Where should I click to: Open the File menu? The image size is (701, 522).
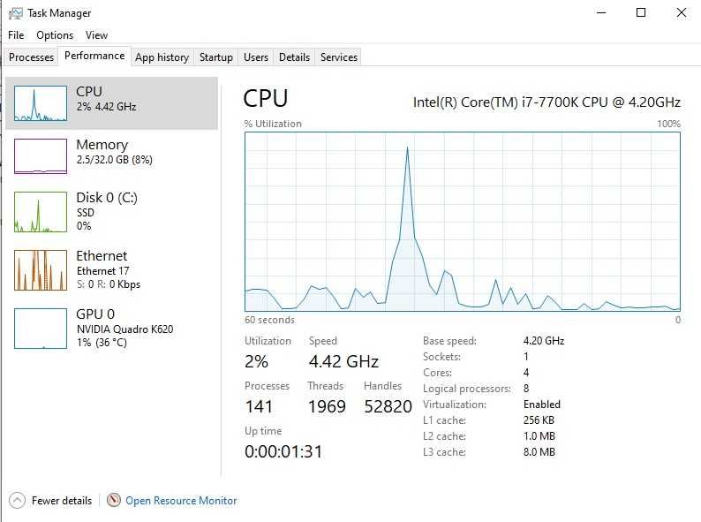click(x=16, y=35)
